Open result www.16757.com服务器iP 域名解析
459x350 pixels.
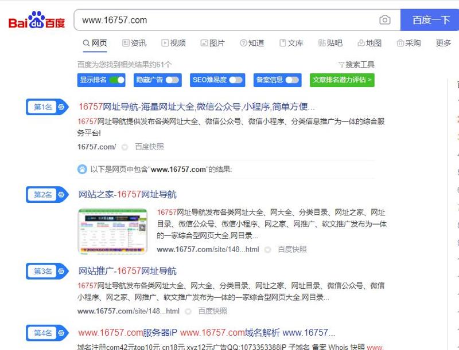207,333
